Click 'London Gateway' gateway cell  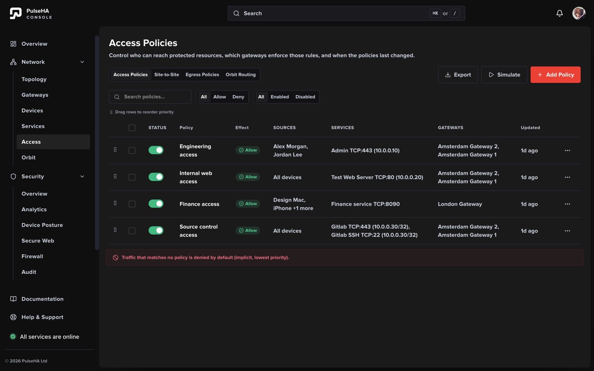click(x=460, y=204)
